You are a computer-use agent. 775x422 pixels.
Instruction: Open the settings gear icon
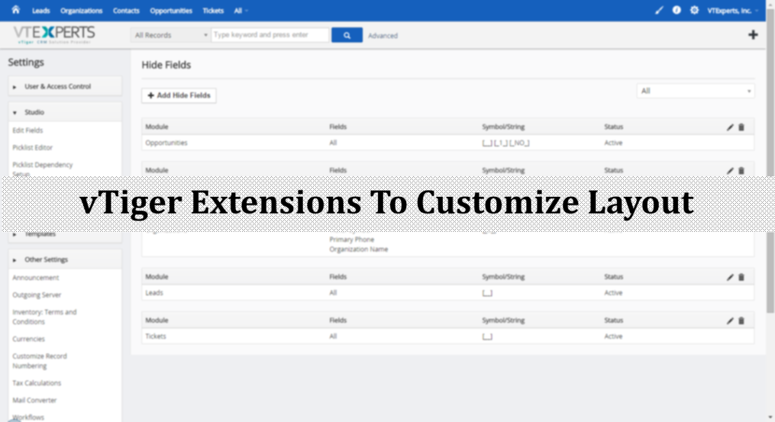click(x=694, y=10)
